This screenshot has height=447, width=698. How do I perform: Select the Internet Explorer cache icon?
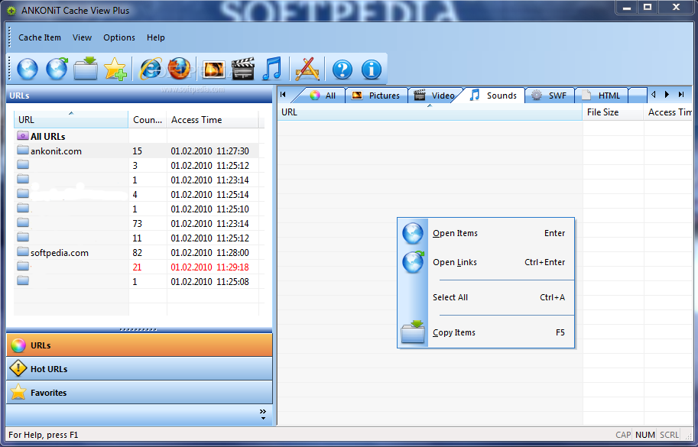click(151, 69)
